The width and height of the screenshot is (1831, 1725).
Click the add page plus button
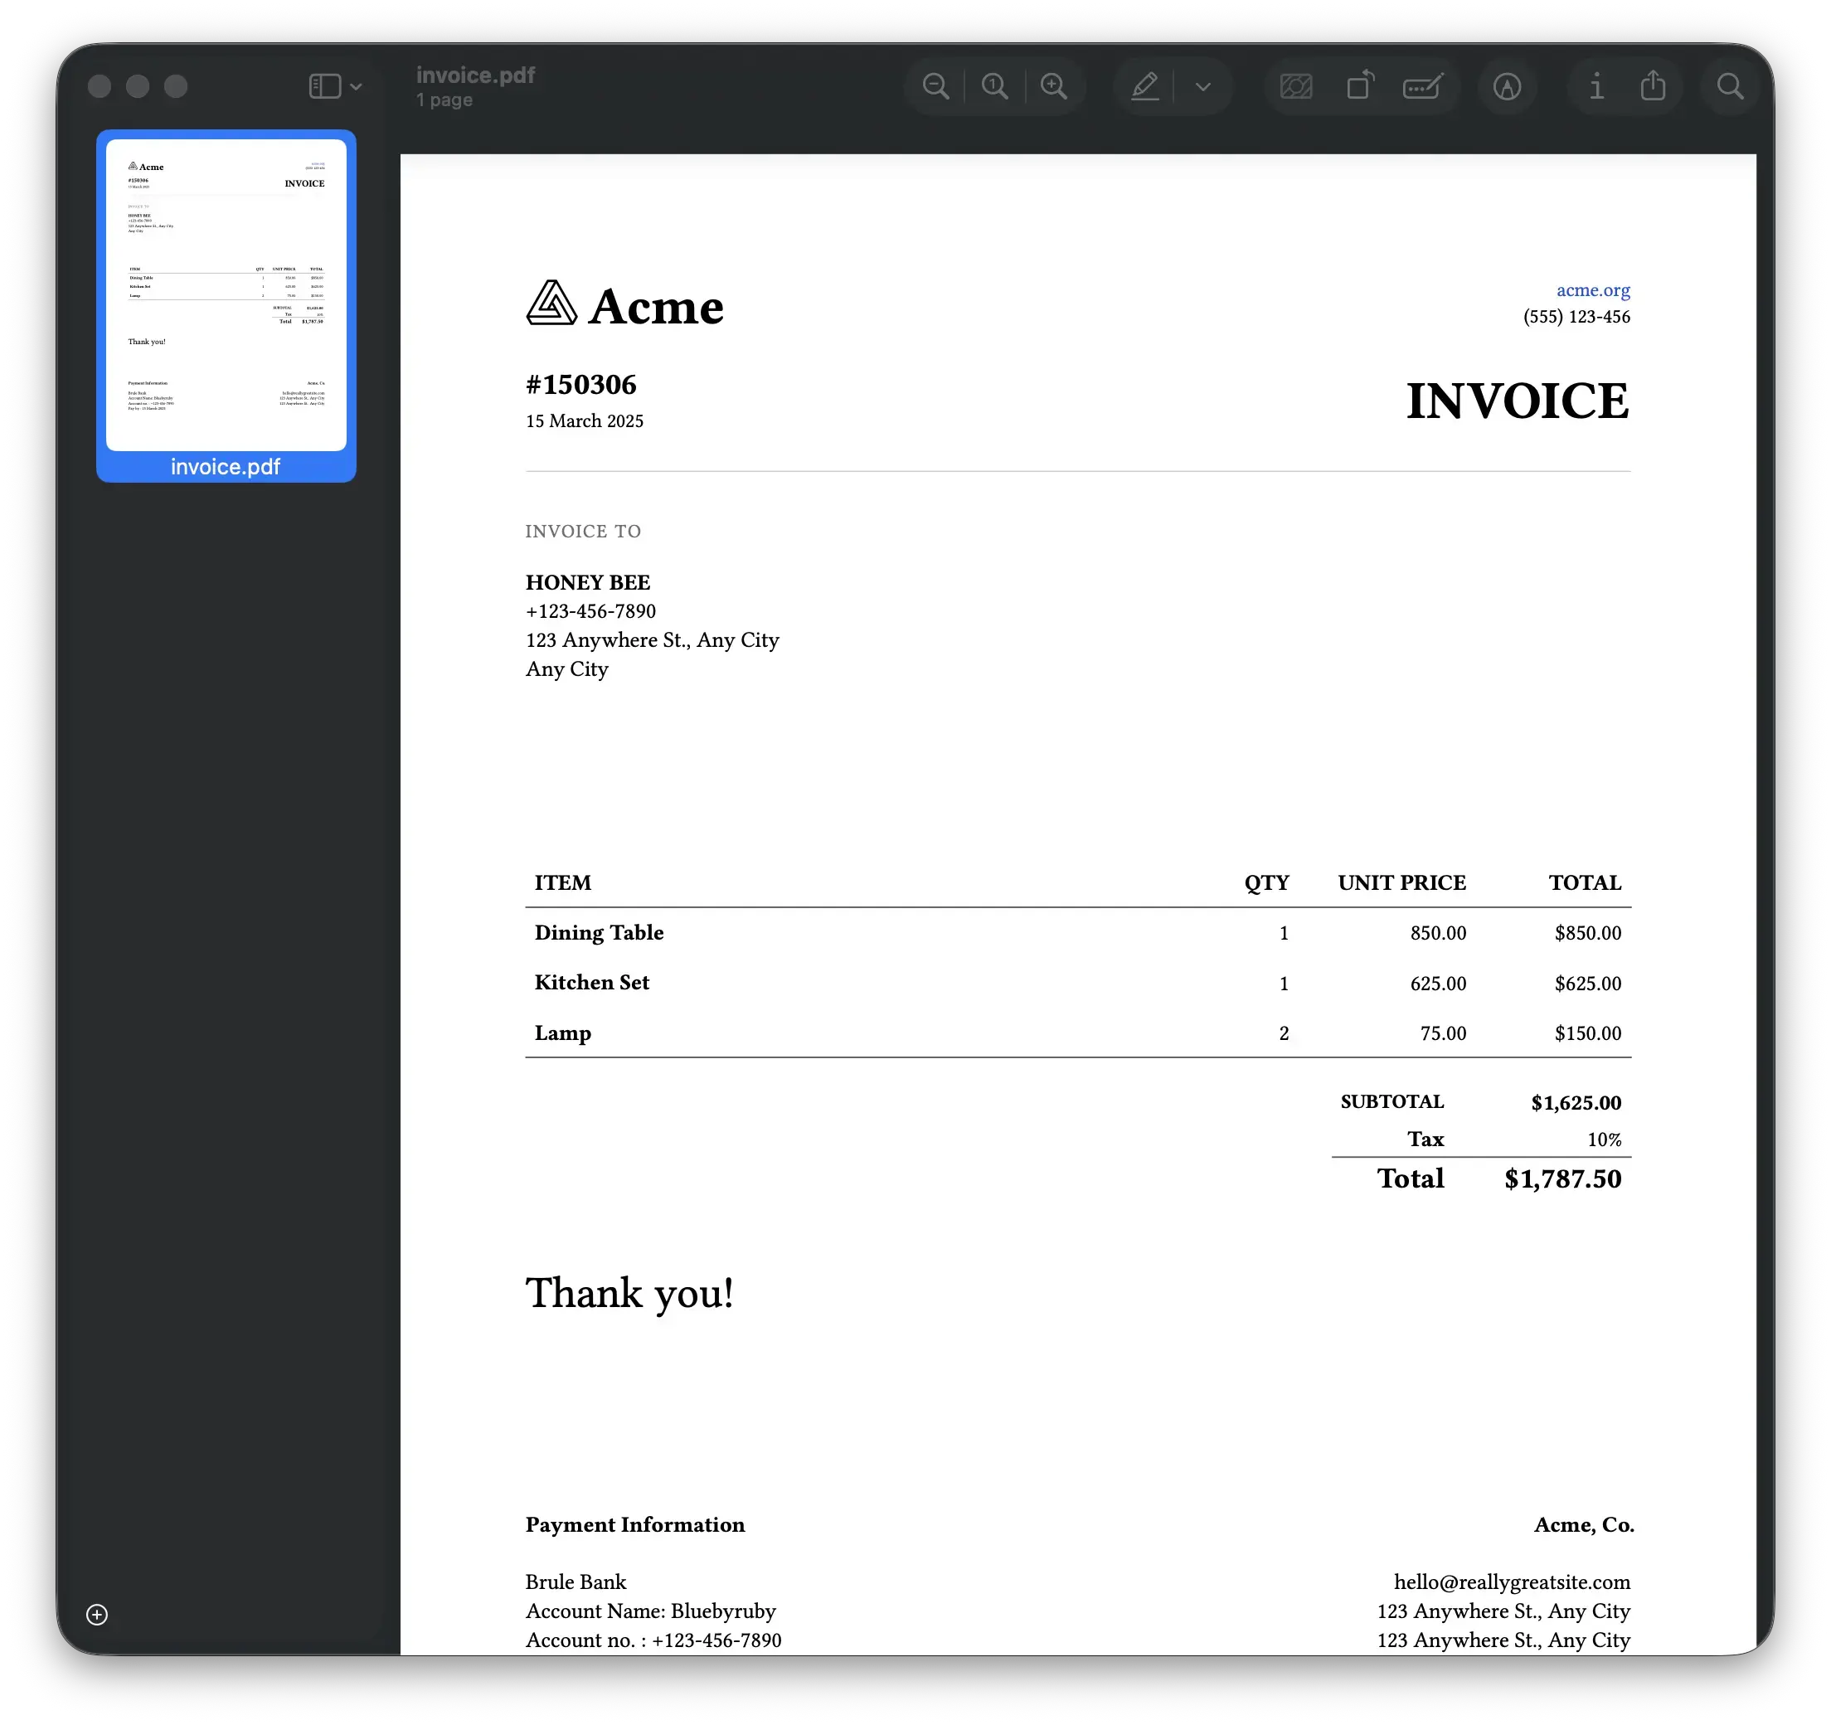coord(97,1615)
